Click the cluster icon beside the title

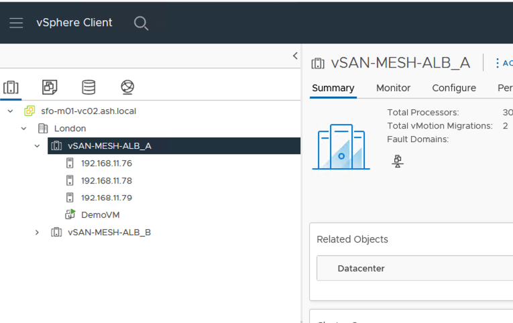point(318,63)
